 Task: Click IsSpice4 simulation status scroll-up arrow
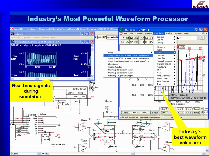point(92,46)
